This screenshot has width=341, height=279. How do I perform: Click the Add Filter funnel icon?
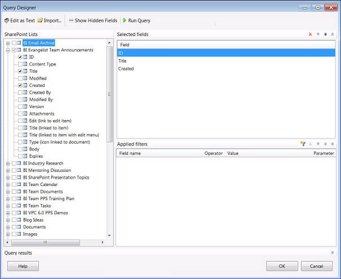pos(303,144)
